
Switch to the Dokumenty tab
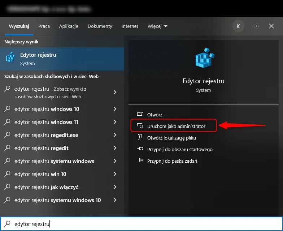(x=100, y=26)
